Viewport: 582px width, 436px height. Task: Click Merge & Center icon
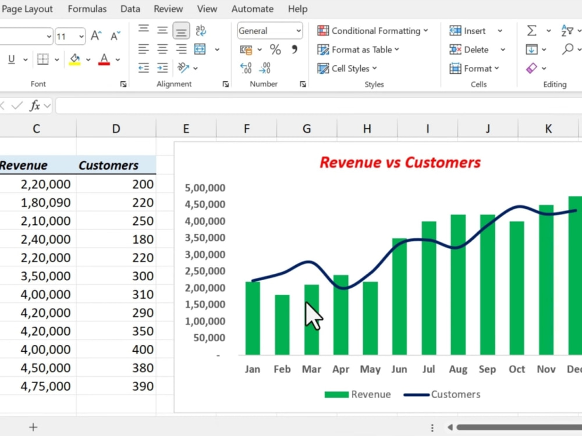tap(200, 49)
